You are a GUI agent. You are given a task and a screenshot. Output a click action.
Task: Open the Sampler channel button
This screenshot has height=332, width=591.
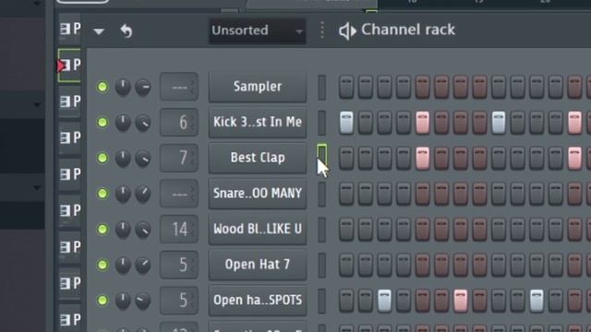258,87
